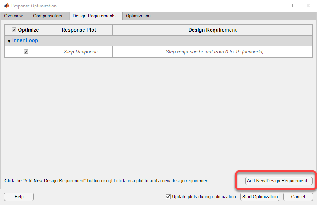The image size is (317, 205).
Task: Uncheck the Step Response row optimize checkbox
Action: (26, 52)
